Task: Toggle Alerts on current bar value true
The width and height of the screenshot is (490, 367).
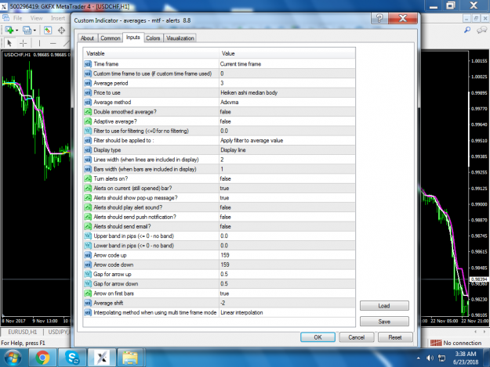Action: coord(287,188)
